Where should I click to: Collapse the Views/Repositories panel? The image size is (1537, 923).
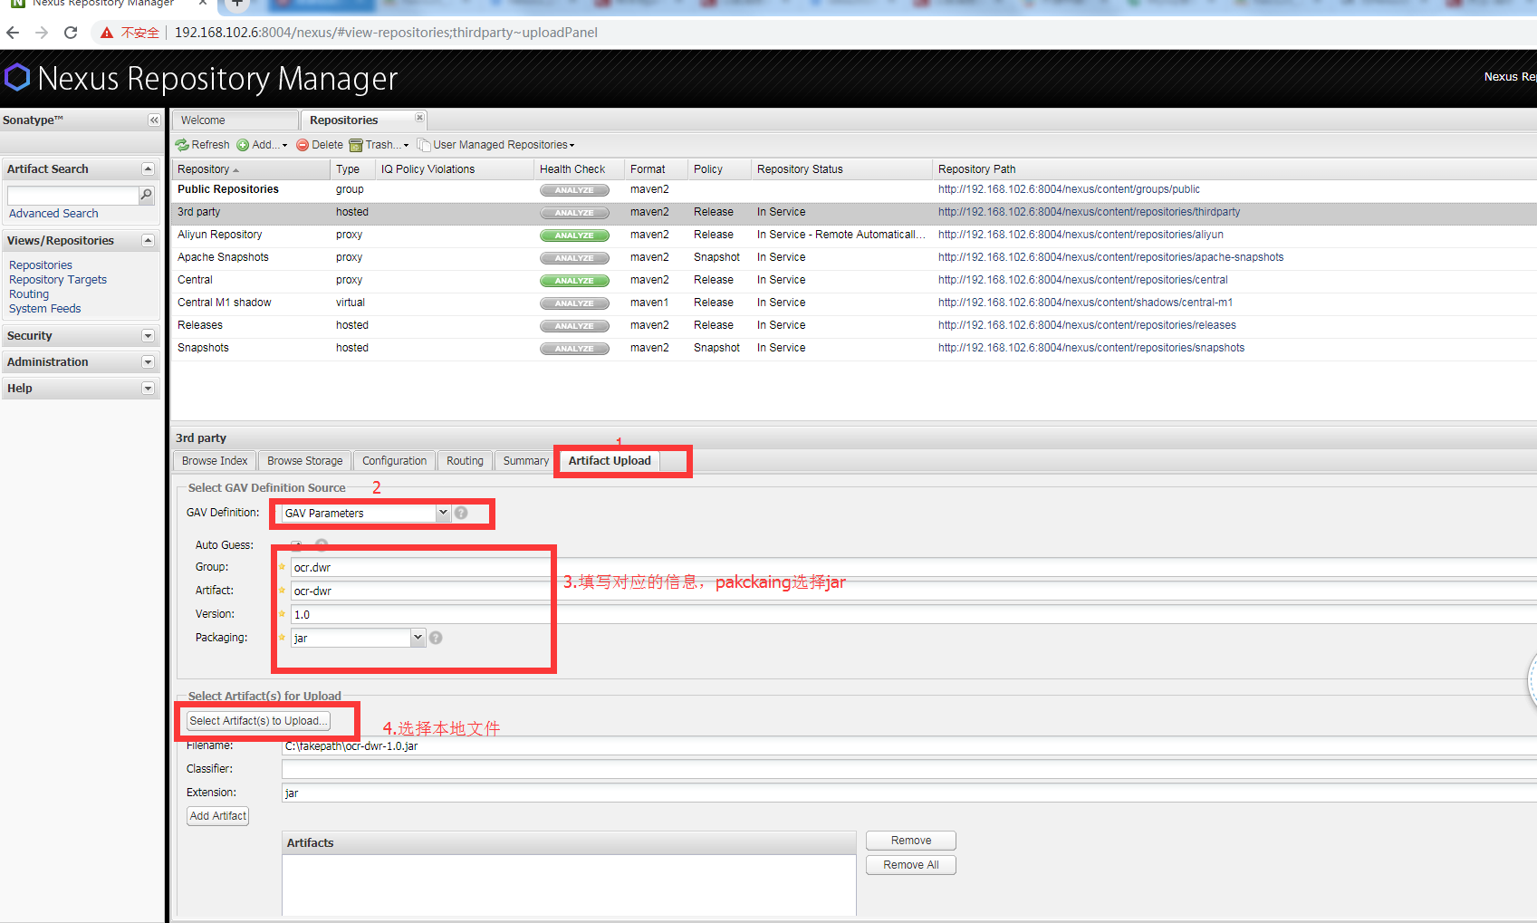pos(148,241)
